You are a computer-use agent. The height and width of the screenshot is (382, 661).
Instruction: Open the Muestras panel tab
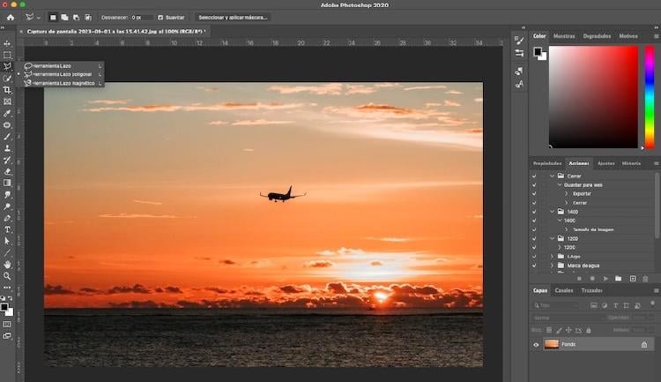(564, 36)
